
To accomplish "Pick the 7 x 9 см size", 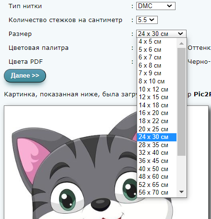I will 157,73.
